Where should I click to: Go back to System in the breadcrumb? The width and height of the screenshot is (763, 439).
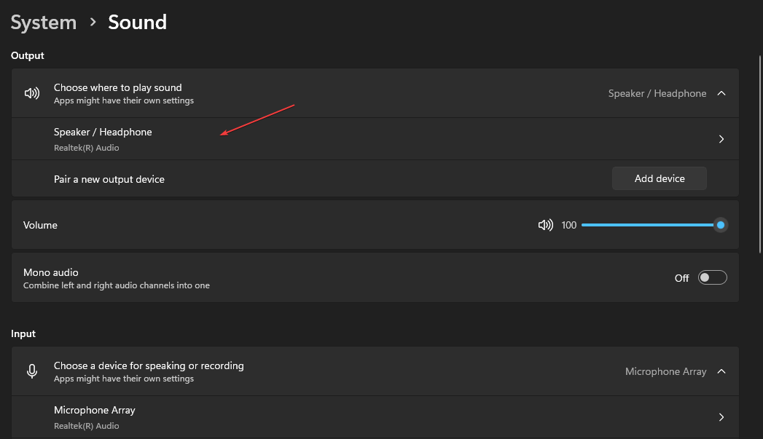tap(44, 23)
